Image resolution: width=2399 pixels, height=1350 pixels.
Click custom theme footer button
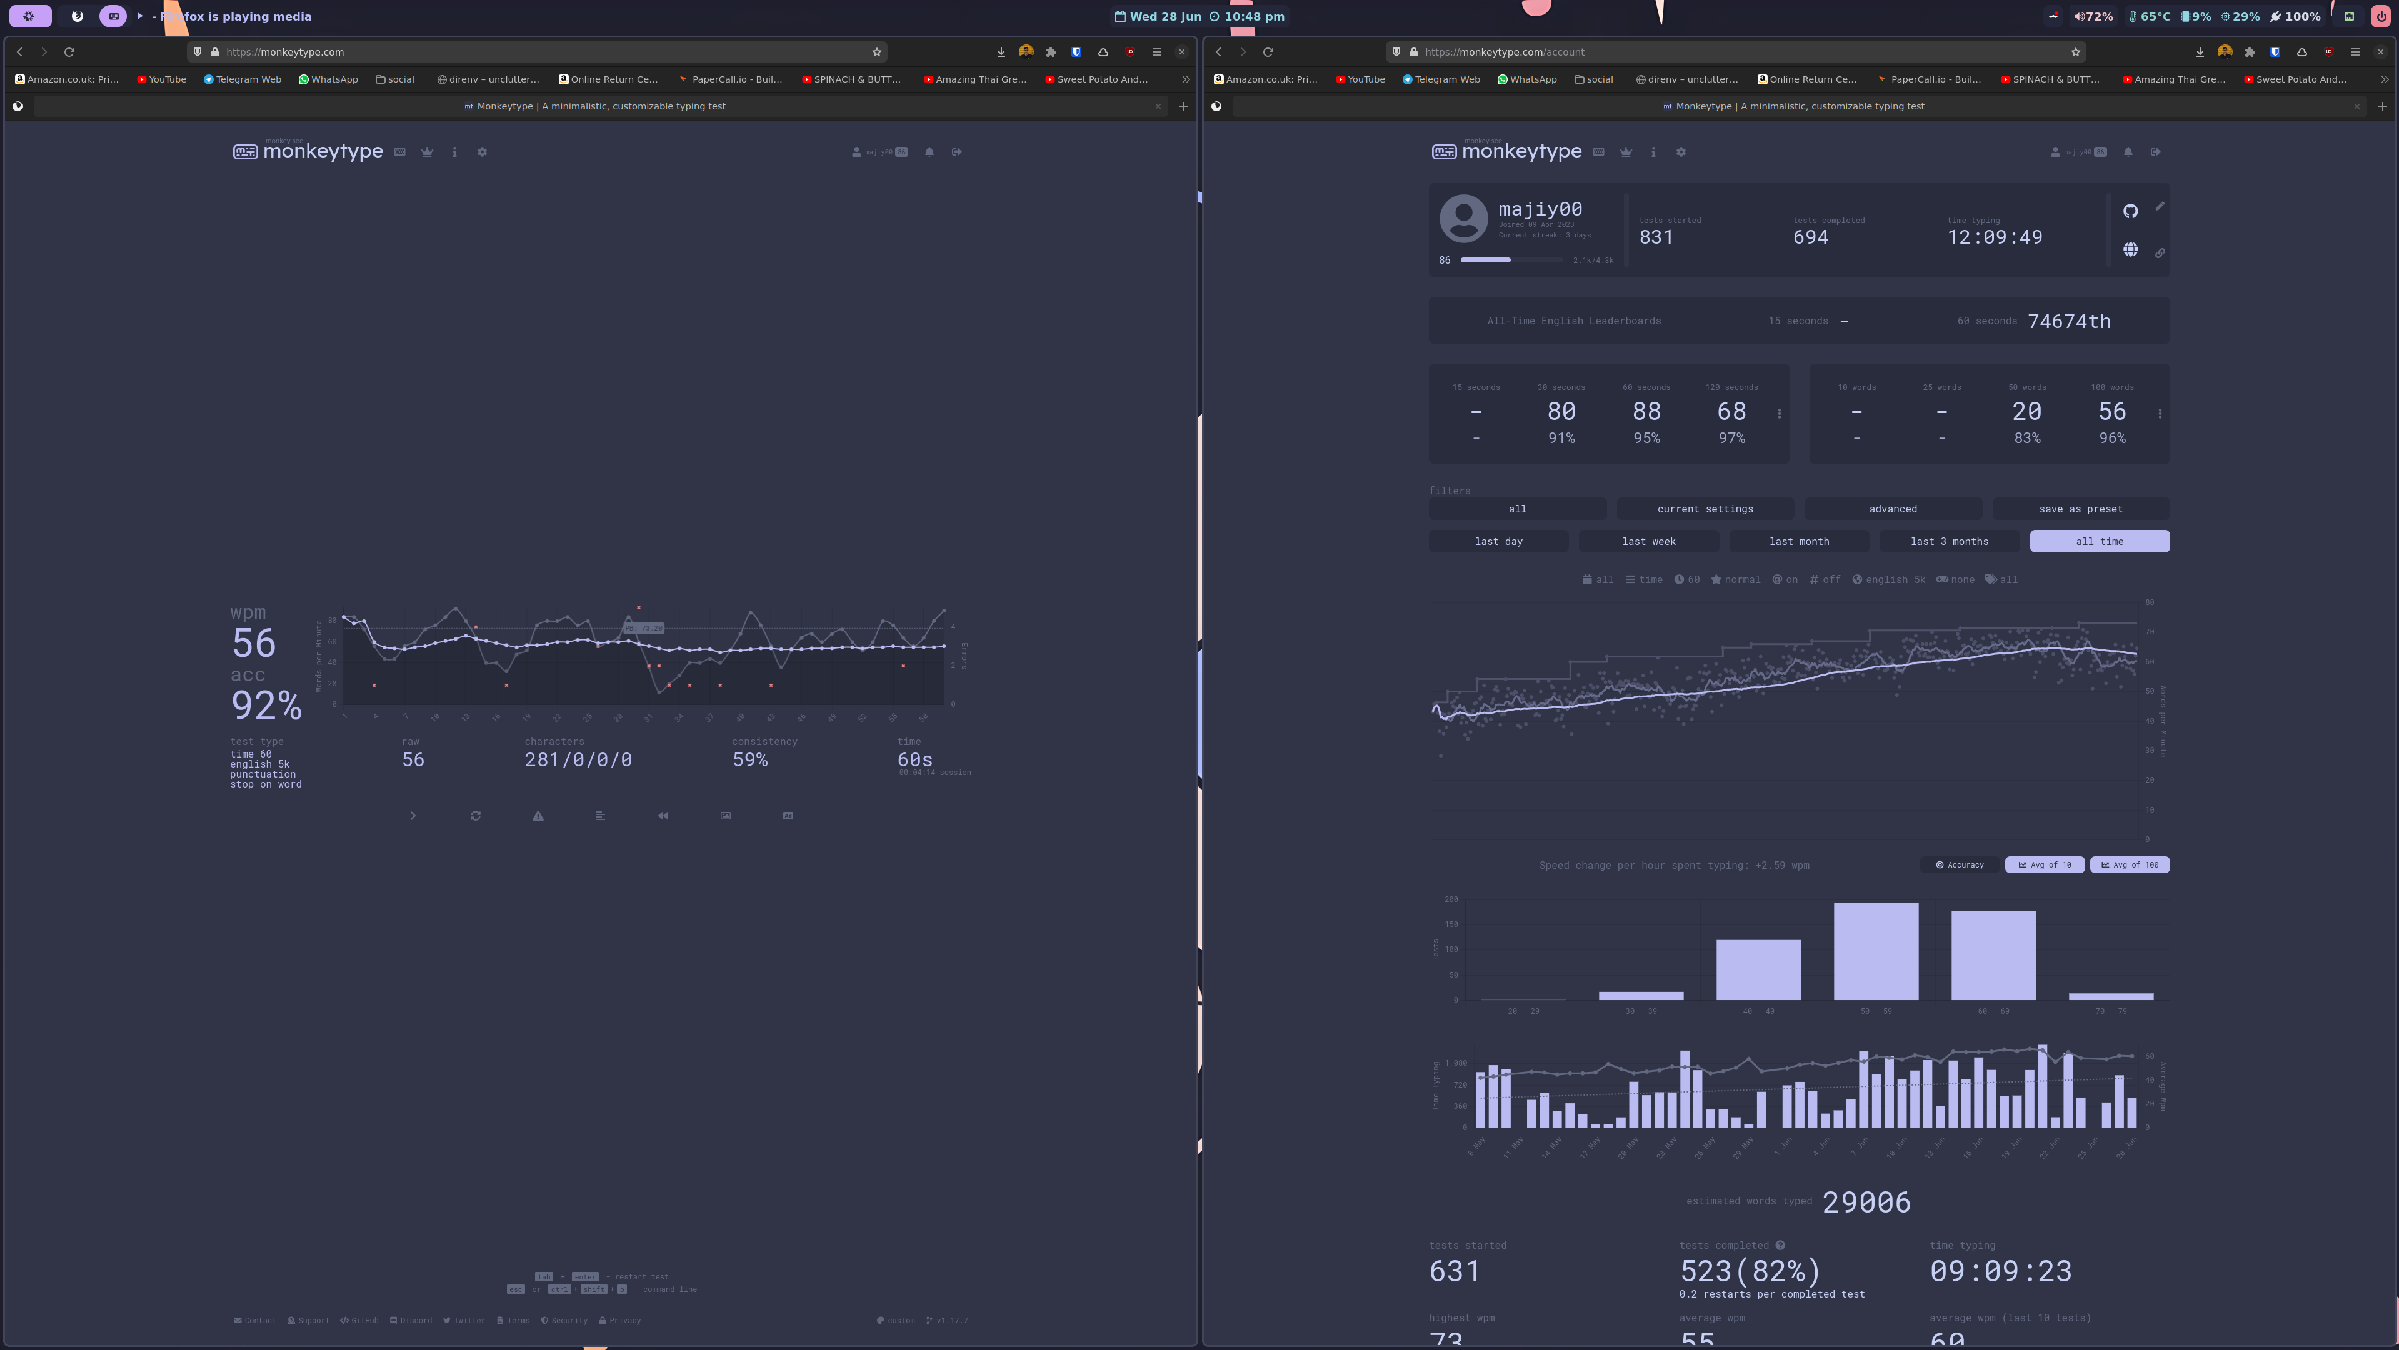pos(896,1320)
